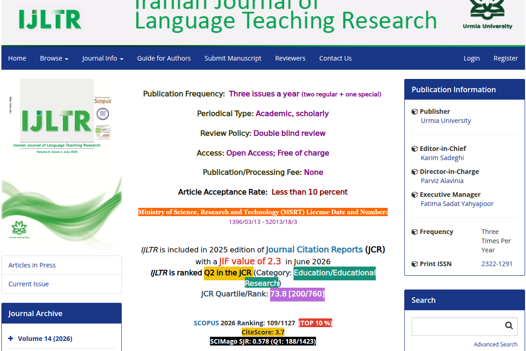The image size is (526, 351).
Task: Open Volume 14 (2026) archive entry
Action: pos(45,339)
